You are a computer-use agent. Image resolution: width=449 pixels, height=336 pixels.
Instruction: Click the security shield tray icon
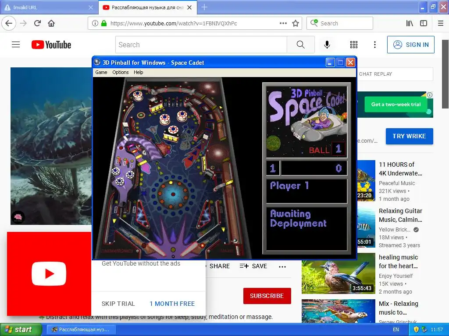point(417,329)
